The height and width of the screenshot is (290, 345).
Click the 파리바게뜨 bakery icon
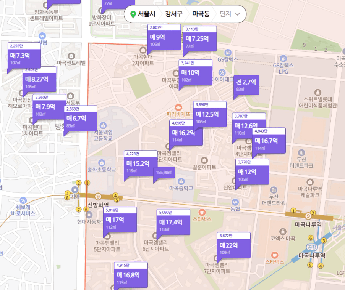coord(178,107)
